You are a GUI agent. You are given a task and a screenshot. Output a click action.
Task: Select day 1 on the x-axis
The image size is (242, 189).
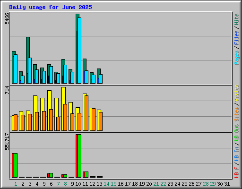tap(16, 184)
